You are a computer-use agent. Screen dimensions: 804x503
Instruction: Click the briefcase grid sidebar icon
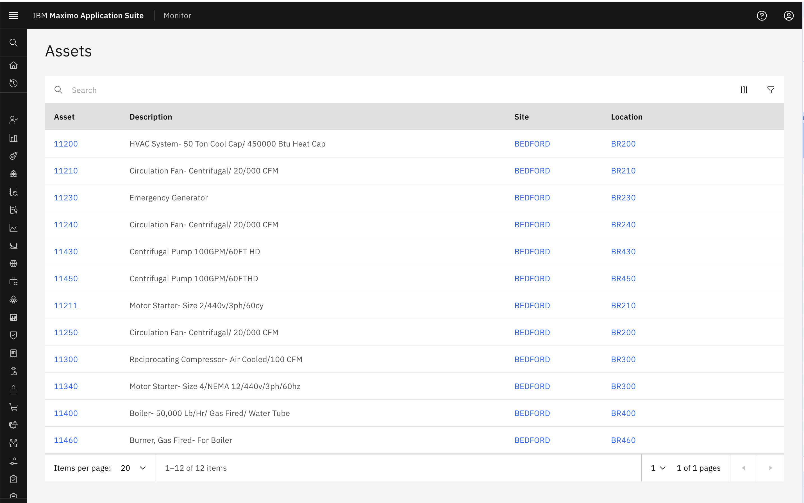point(13,282)
